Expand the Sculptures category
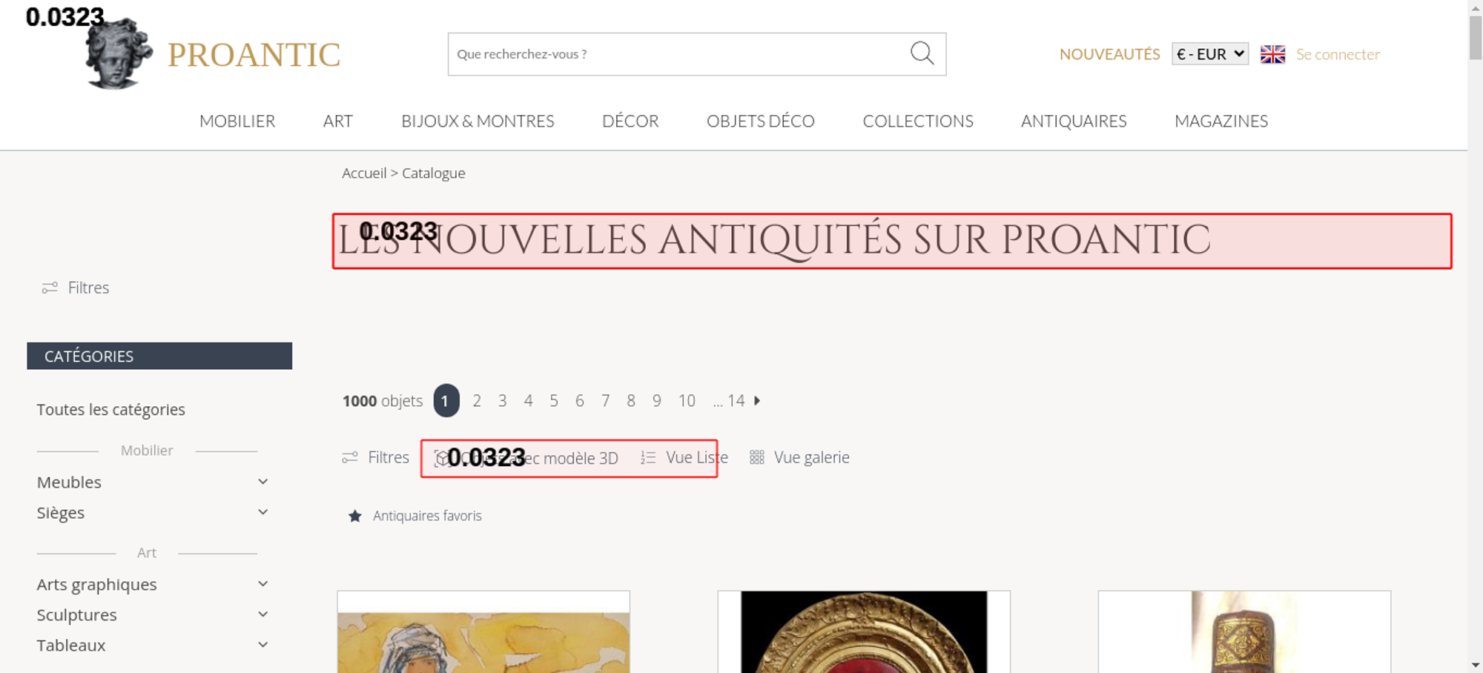Image resolution: width=1483 pixels, height=673 pixels. pos(262,614)
